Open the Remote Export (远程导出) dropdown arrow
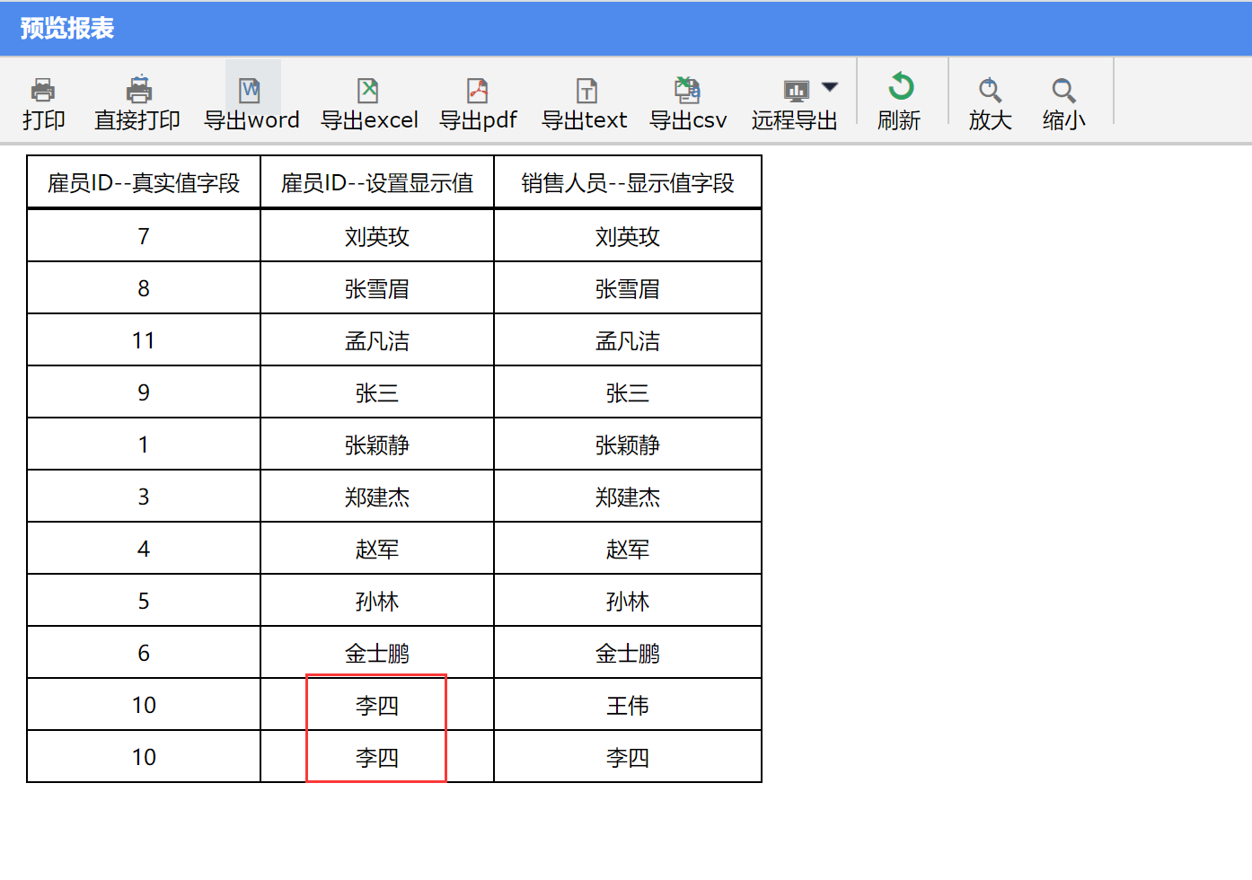 (830, 87)
